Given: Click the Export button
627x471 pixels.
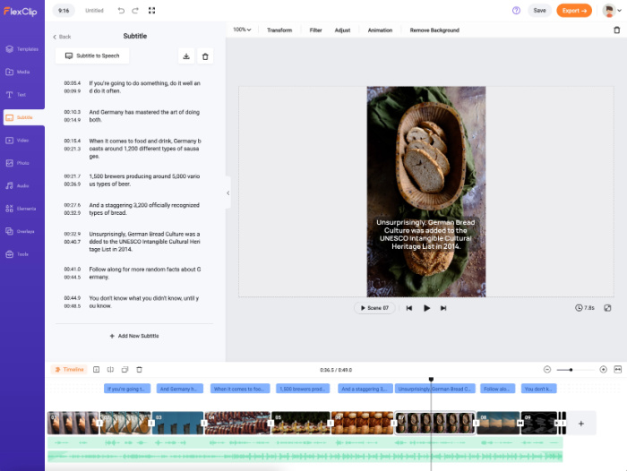Looking at the screenshot, I should tap(573, 11).
